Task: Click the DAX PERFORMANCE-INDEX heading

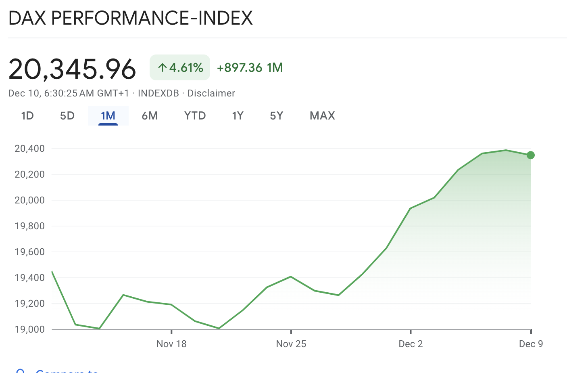Action: [x=131, y=18]
